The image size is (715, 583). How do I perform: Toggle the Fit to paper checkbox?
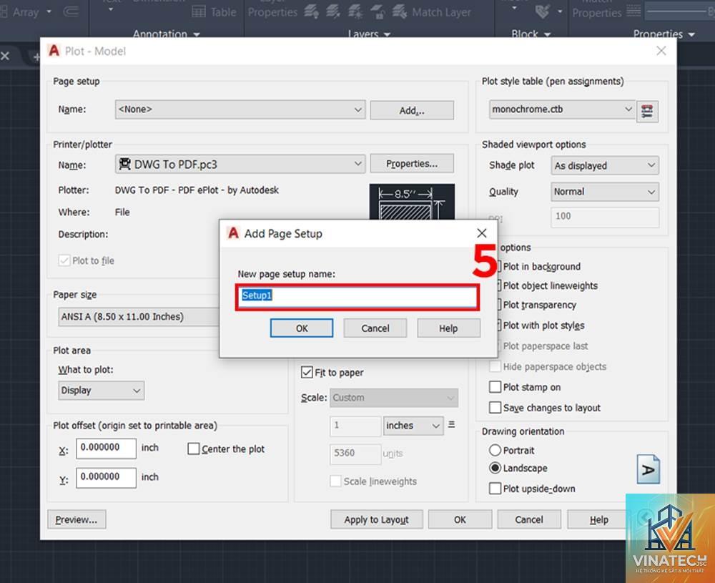tap(307, 372)
